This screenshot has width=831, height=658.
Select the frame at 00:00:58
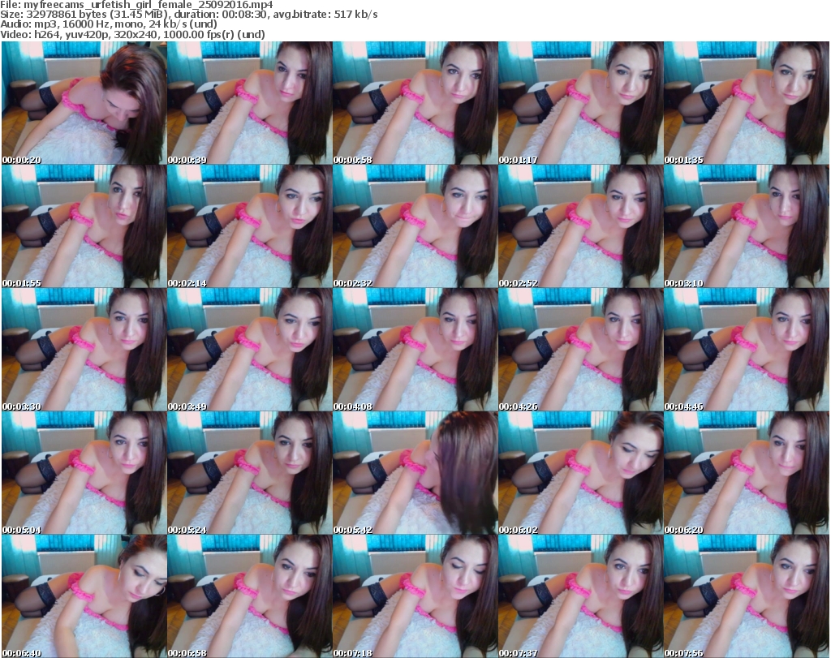point(415,103)
